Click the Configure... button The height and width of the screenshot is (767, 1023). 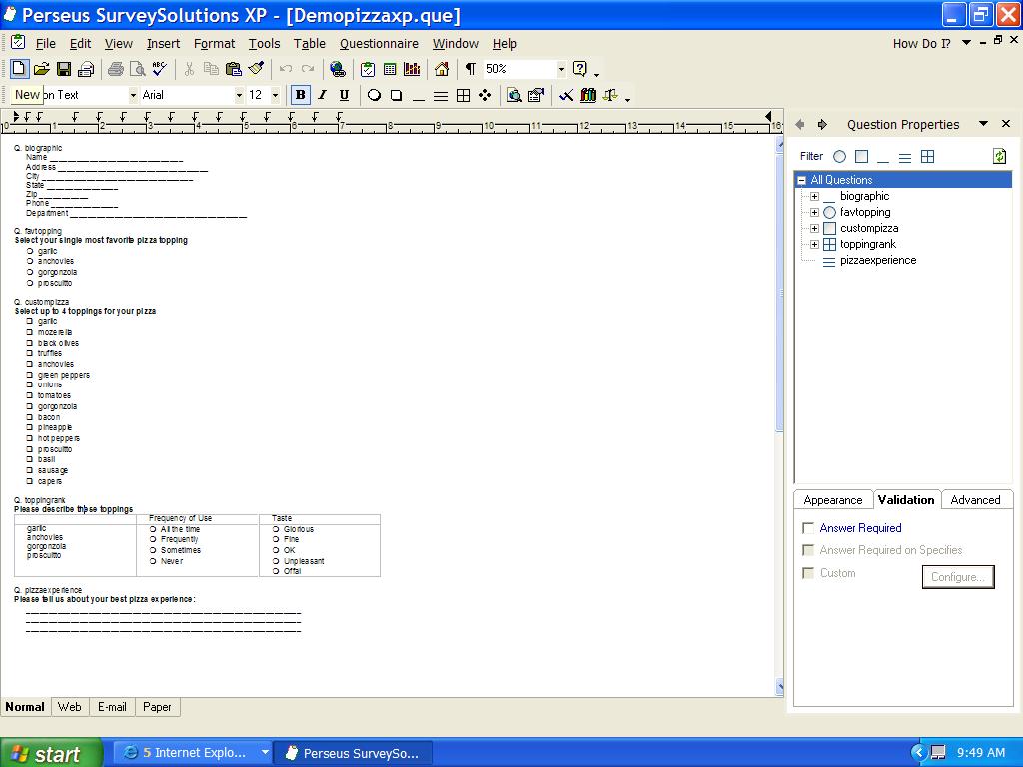click(x=958, y=577)
